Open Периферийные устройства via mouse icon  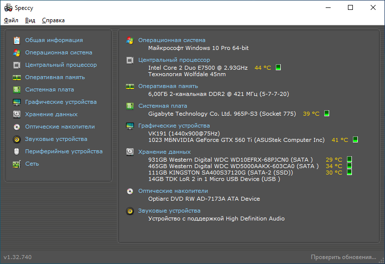click(x=17, y=151)
